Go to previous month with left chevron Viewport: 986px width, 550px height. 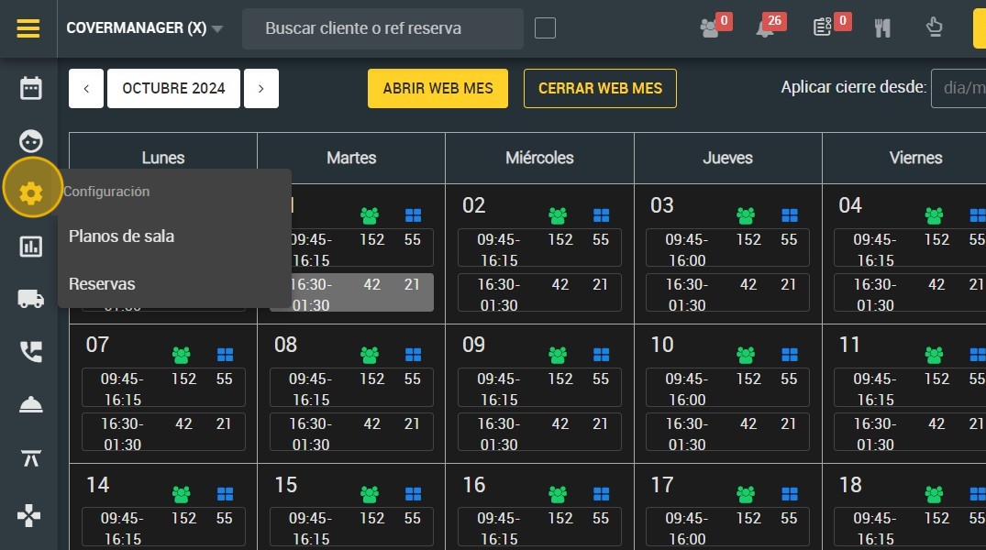[x=86, y=89]
